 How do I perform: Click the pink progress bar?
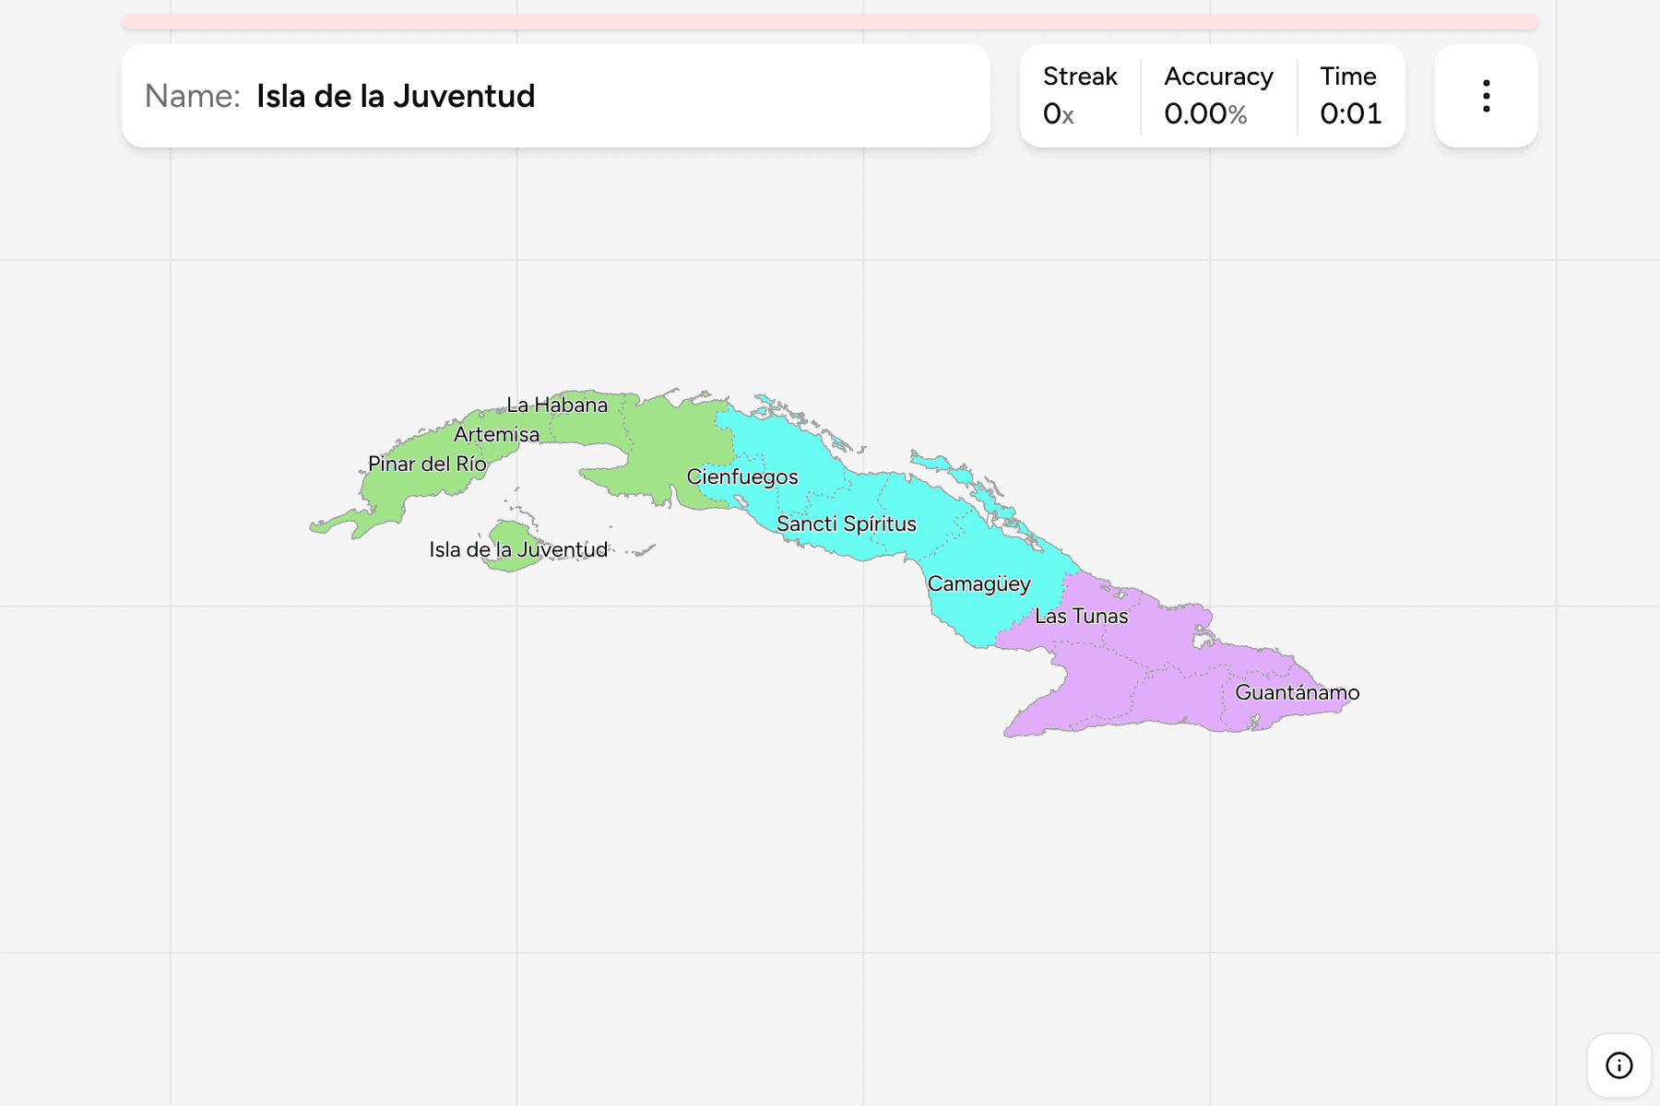tap(830, 22)
